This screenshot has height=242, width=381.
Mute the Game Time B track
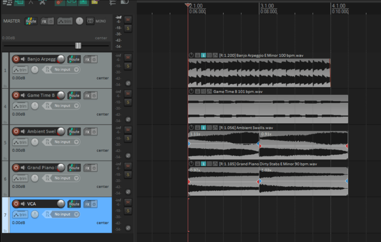click(128, 94)
